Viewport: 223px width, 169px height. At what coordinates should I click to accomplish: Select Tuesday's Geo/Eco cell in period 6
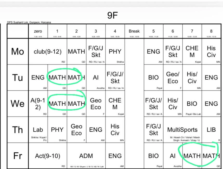click(x=173, y=78)
